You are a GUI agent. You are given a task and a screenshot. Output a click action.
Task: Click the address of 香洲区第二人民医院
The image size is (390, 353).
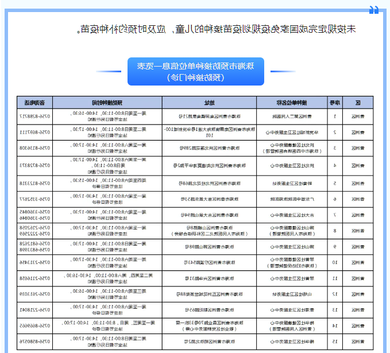point(209,117)
